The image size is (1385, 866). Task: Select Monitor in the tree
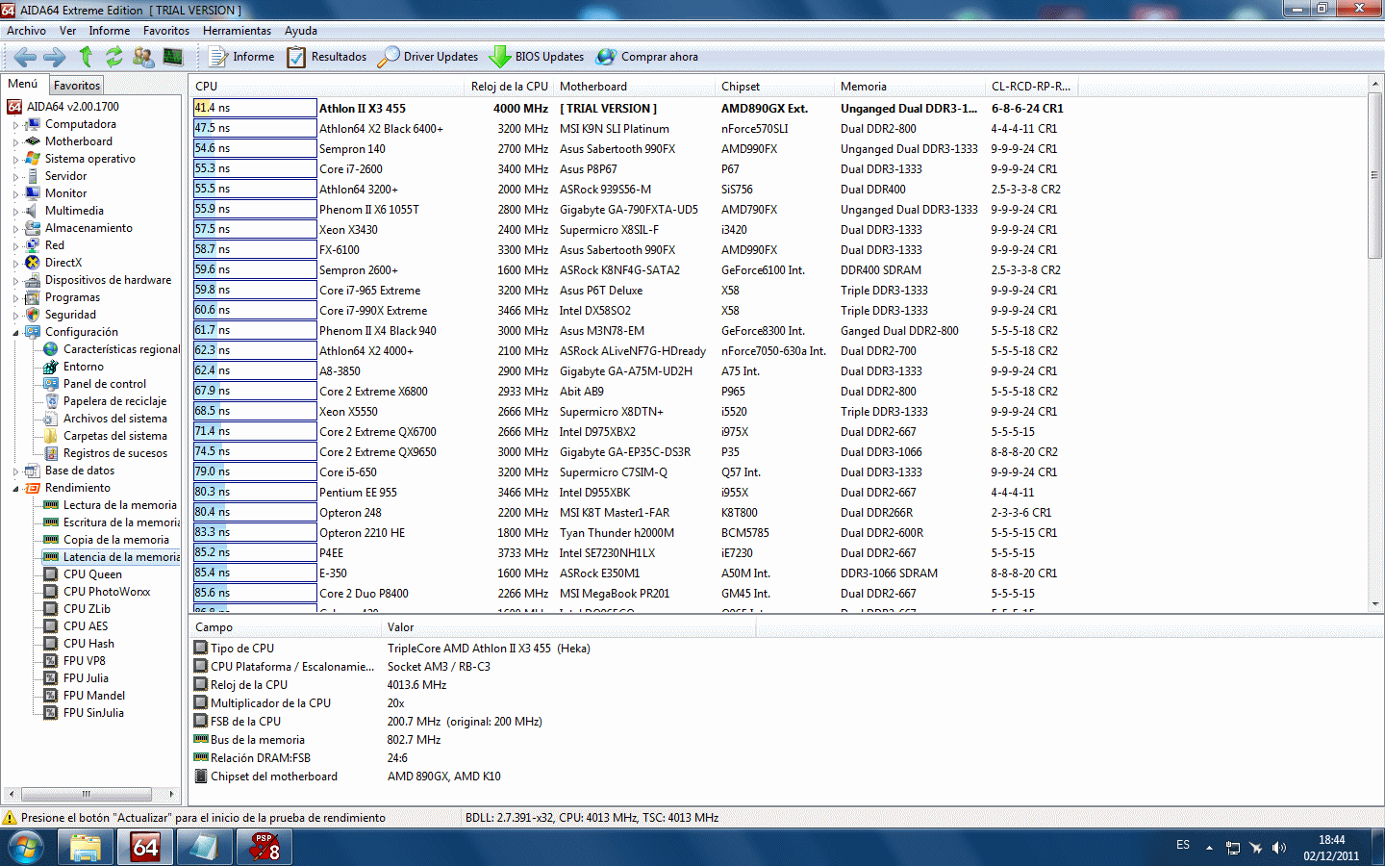point(65,193)
